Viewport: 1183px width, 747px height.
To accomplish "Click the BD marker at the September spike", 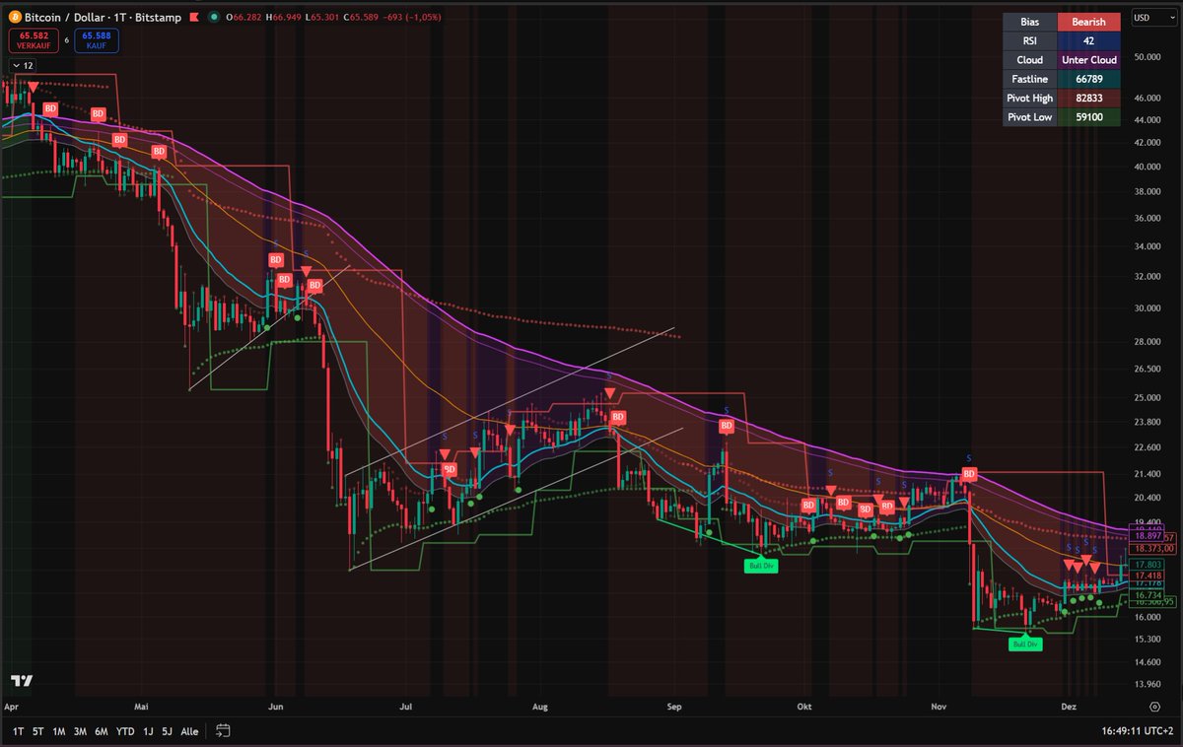I will pyautogui.click(x=727, y=426).
